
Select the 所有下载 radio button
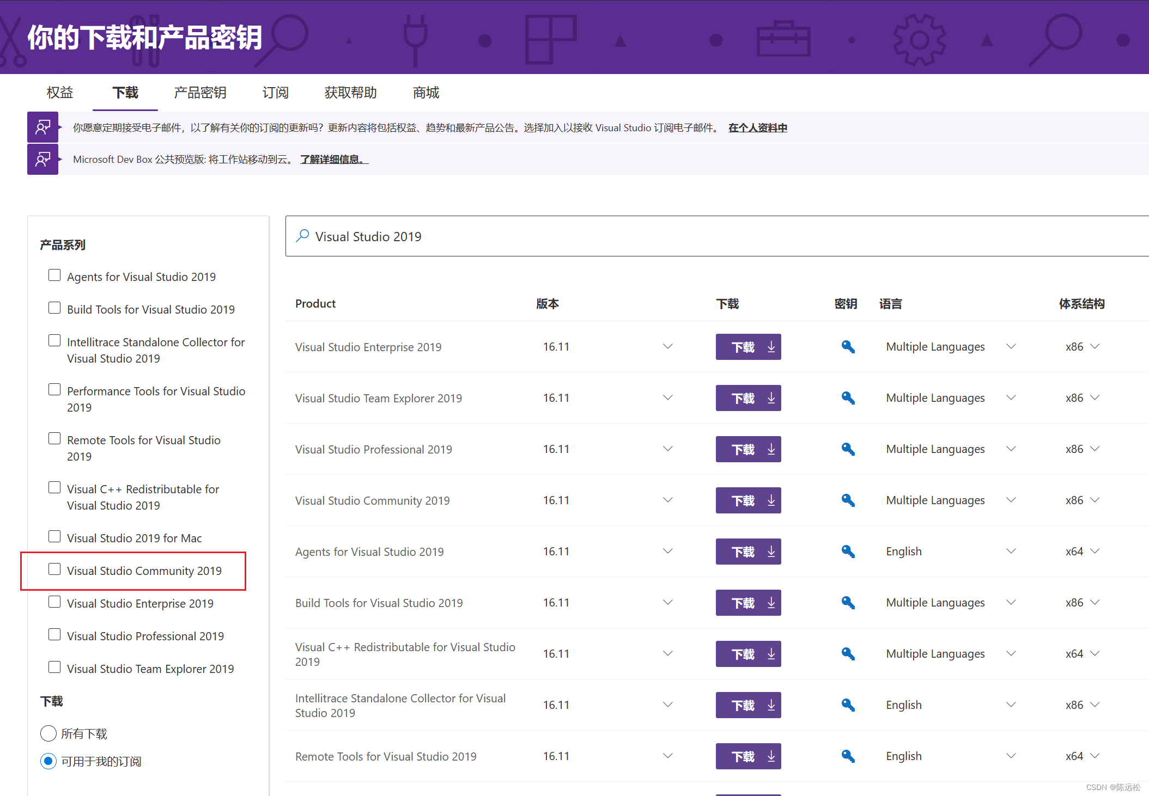pos(48,733)
